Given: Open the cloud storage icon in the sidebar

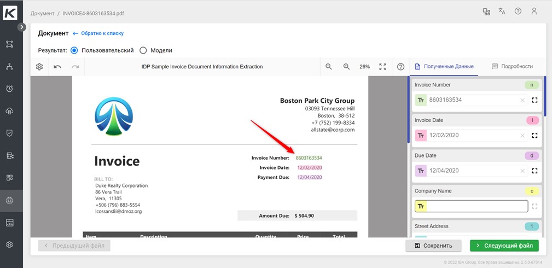Looking at the screenshot, I should [x=9, y=111].
